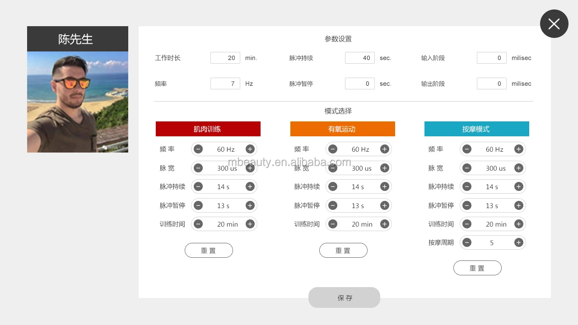Decrease 训练时间 in 有氧运动 column

click(333, 224)
